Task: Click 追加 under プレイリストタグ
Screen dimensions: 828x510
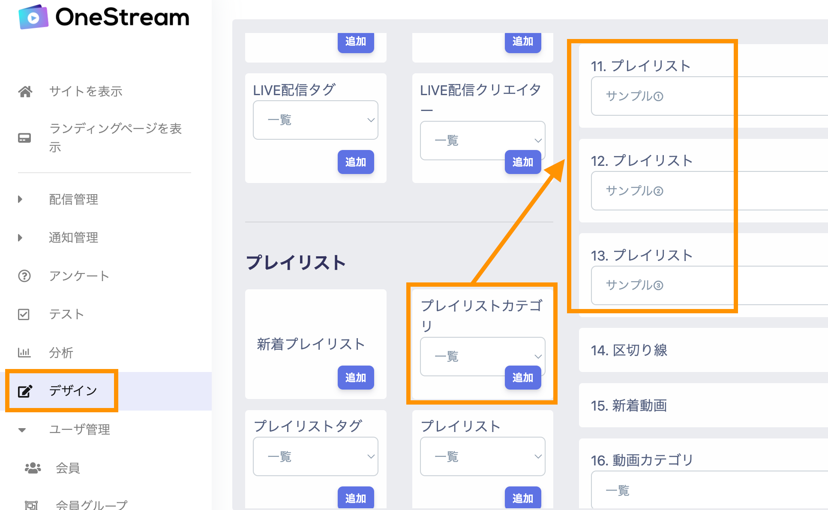Action: click(356, 498)
